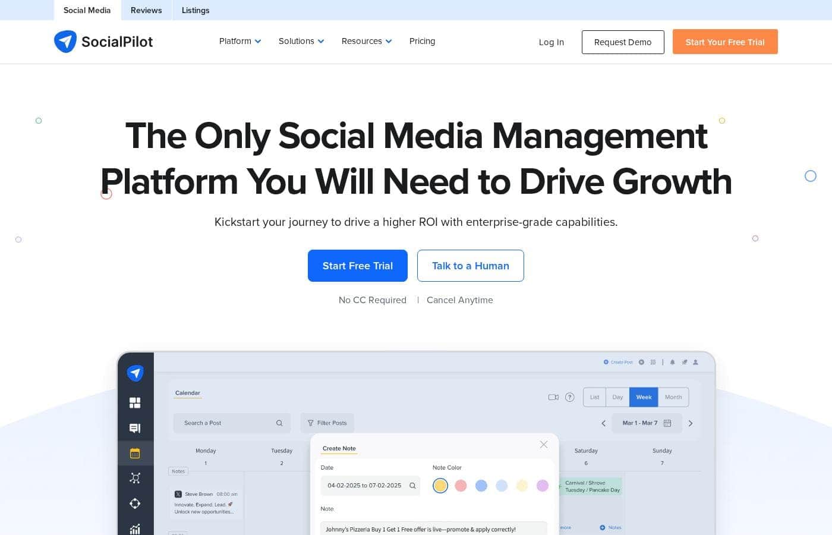Click the paper plane logo in mockup sidebar

point(135,373)
